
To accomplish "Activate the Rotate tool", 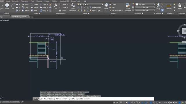I will coord(35,4).
